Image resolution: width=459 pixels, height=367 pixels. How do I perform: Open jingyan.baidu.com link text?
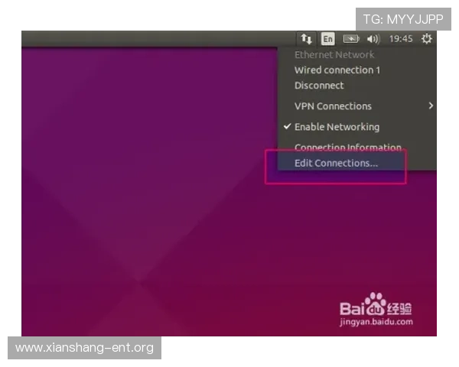376,322
